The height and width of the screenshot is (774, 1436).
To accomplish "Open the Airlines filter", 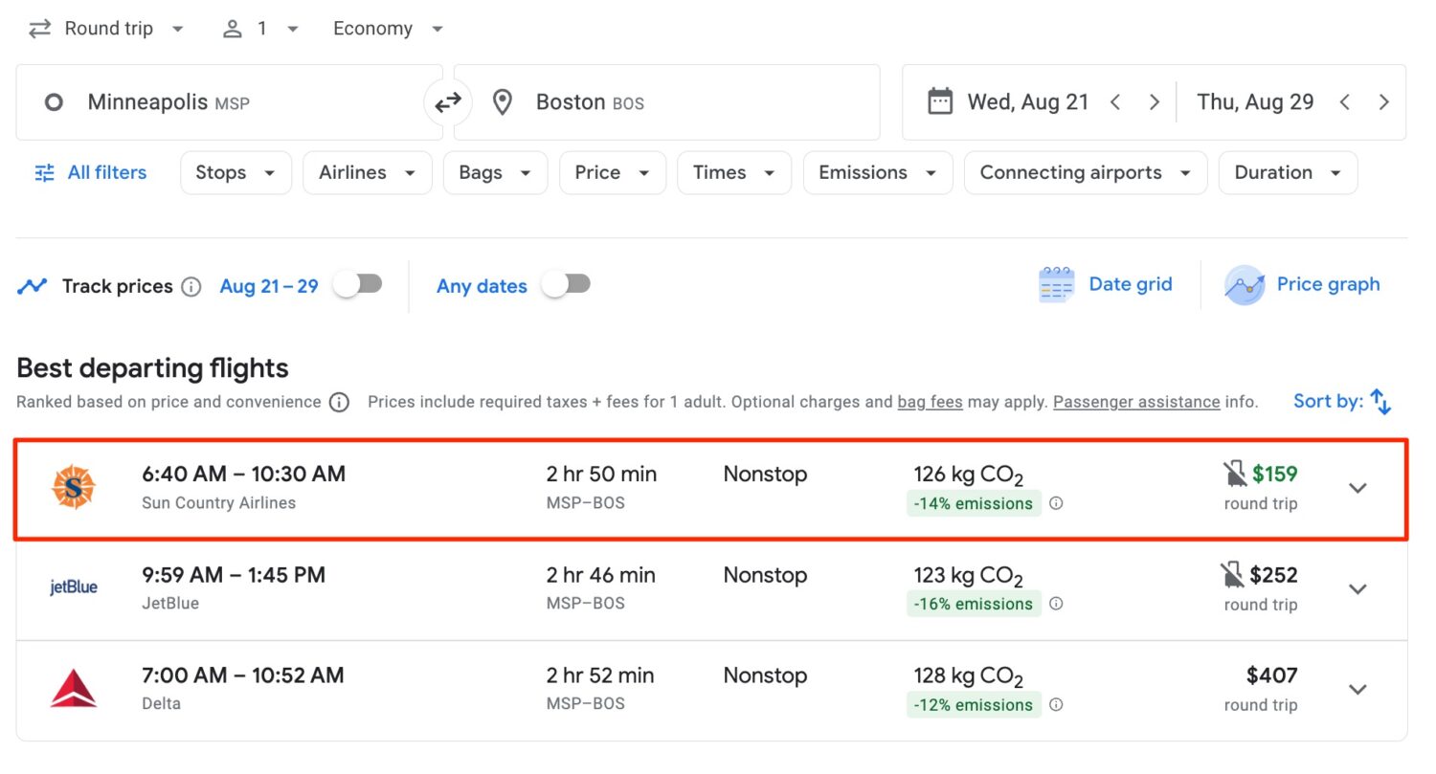I will (x=368, y=173).
